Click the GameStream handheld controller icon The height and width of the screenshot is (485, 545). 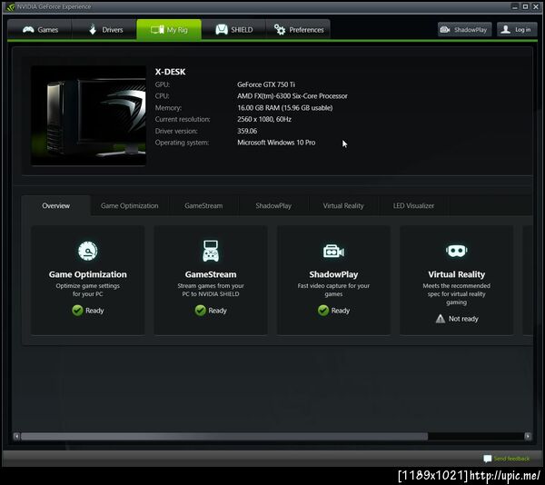pyautogui.click(x=211, y=251)
